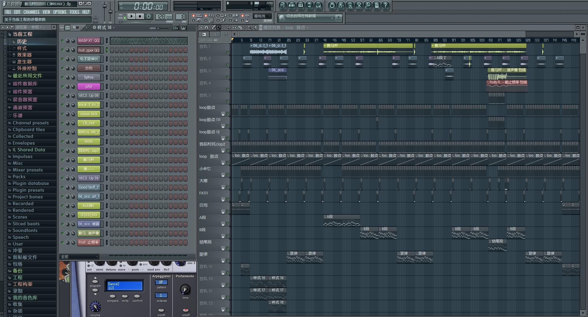Open the step sequencer graph editor icon

click(175, 28)
